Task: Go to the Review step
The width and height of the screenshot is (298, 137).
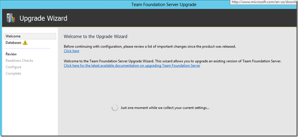Action: click(x=11, y=54)
